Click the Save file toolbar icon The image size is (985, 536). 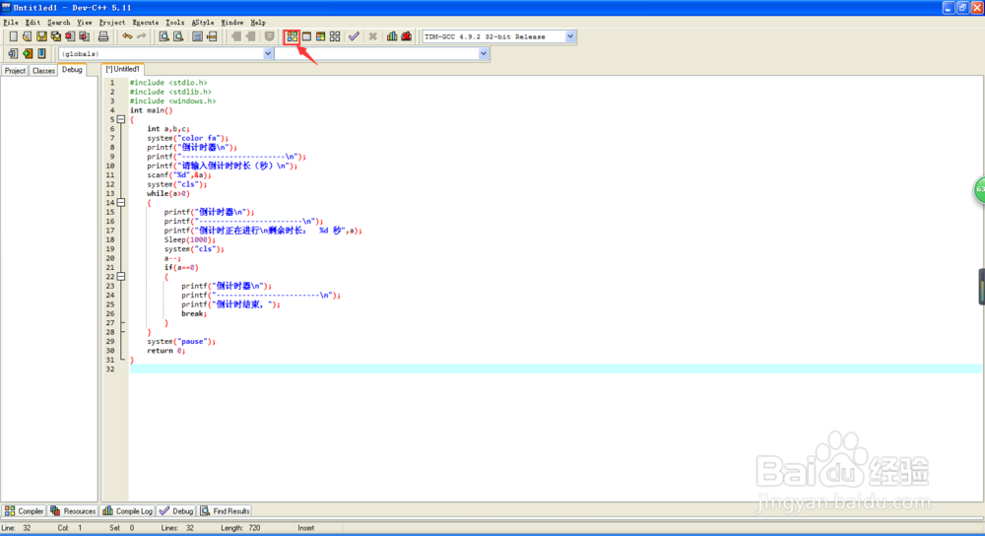coord(41,36)
